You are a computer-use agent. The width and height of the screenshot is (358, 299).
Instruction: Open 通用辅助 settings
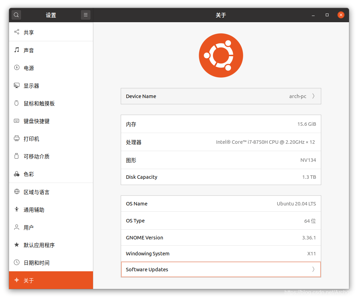[x=51, y=210]
